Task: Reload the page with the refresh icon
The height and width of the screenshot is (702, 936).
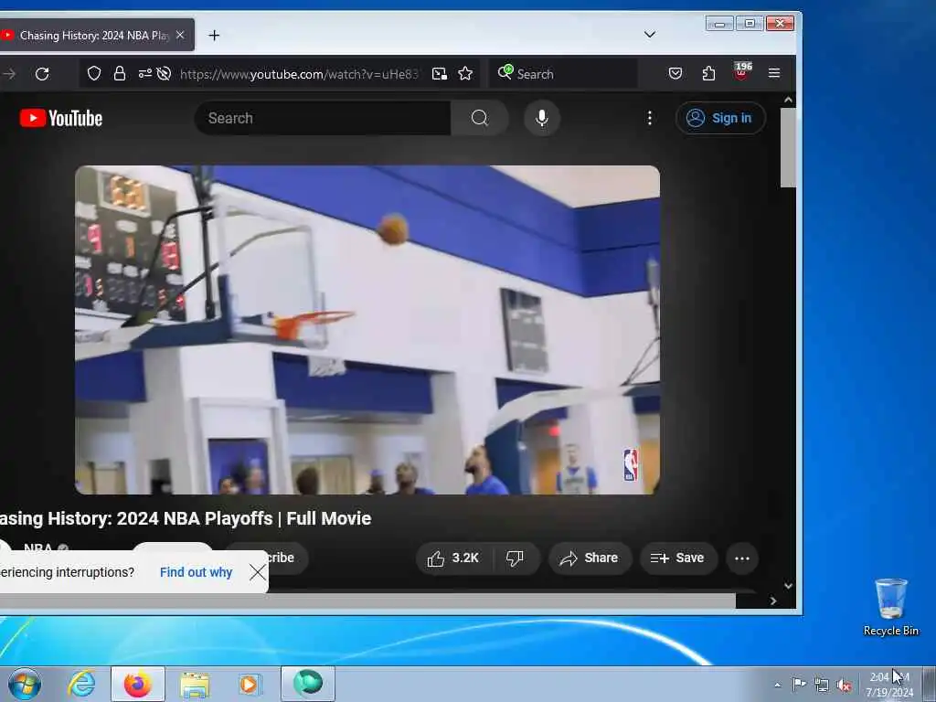Action: pyautogui.click(x=42, y=74)
